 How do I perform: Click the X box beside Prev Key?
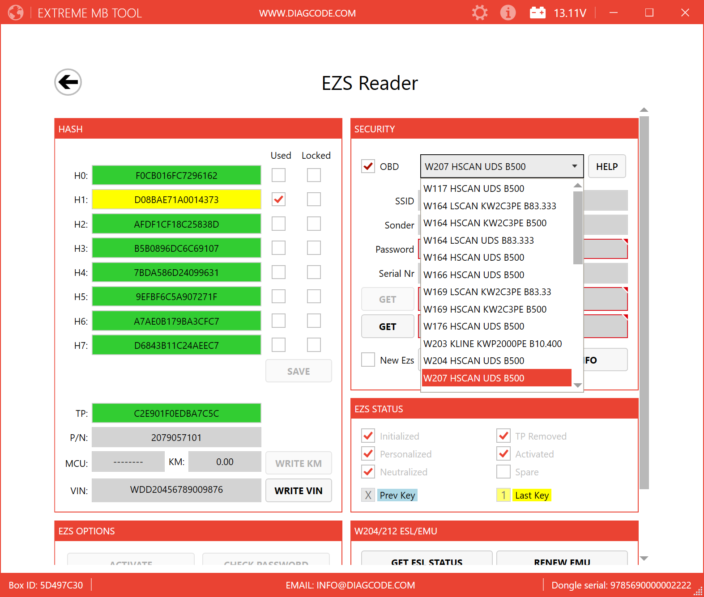click(368, 495)
